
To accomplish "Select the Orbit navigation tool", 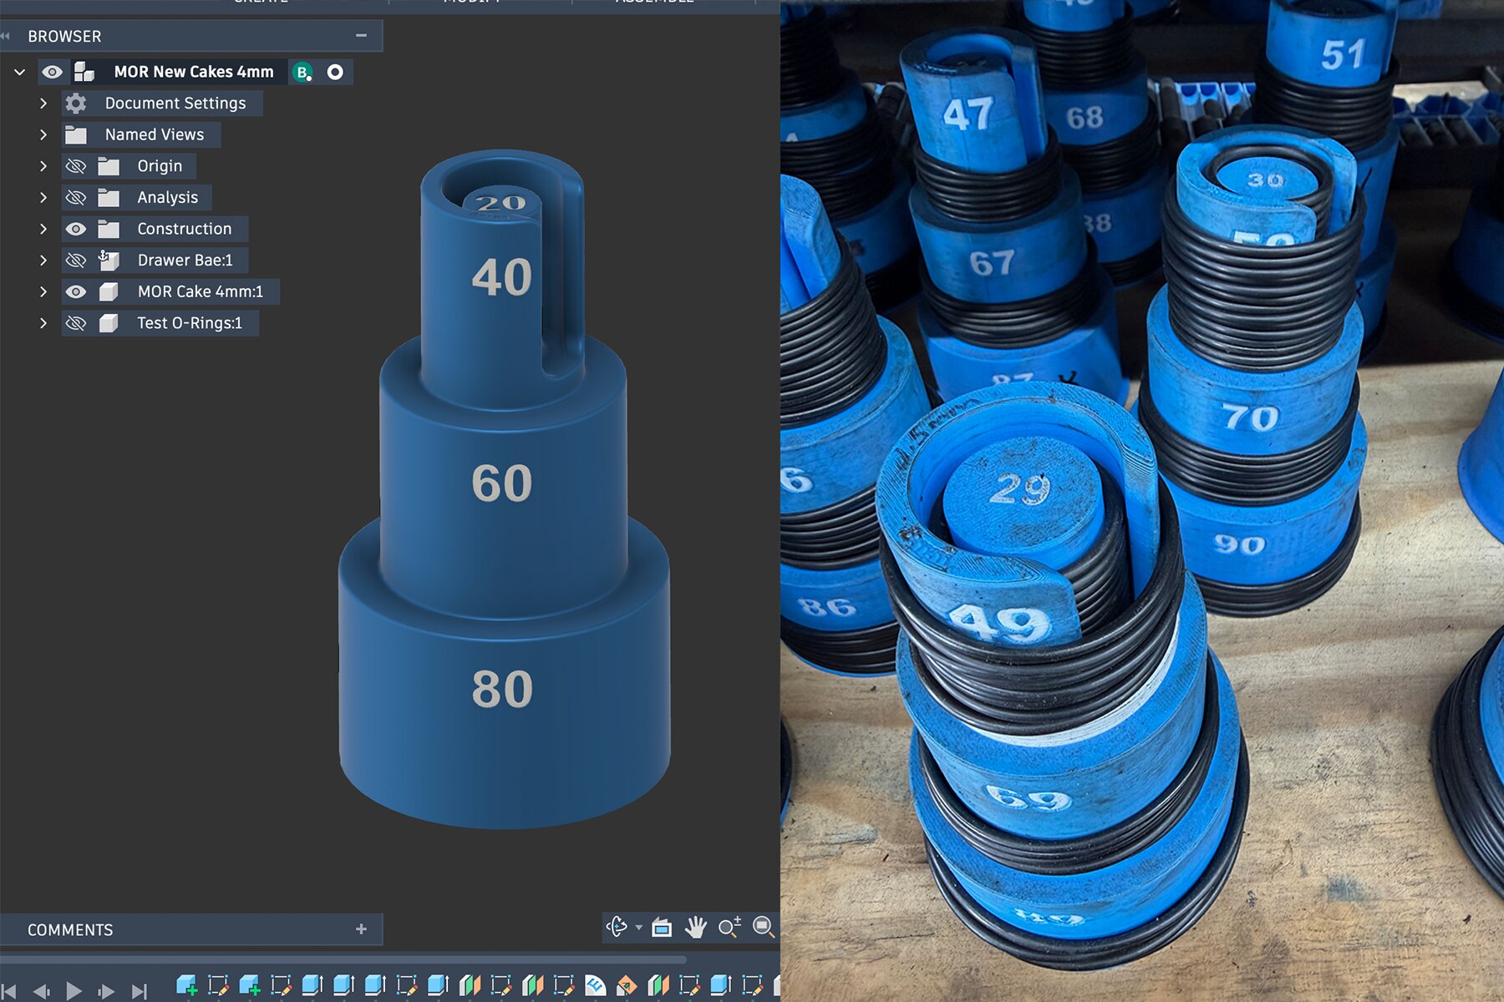I will [x=617, y=927].
